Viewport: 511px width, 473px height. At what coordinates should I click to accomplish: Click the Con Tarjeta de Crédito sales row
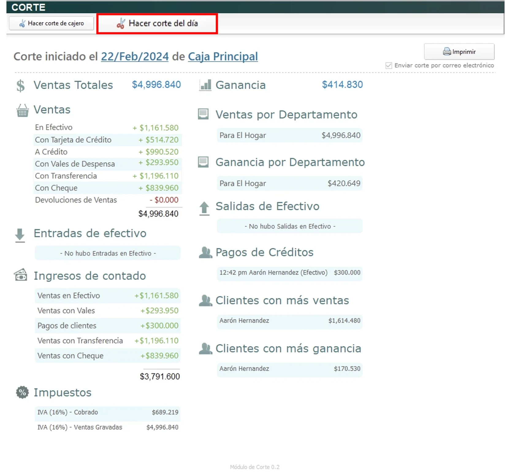pos(107,140)
